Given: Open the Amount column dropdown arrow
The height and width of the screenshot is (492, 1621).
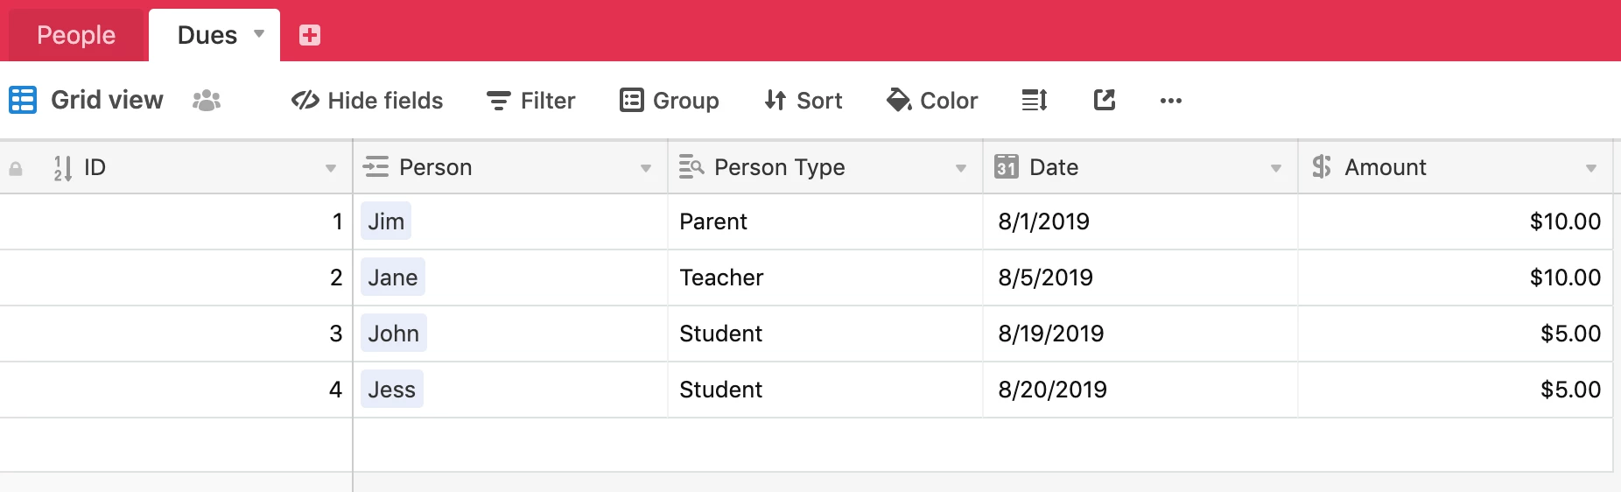Looking at the screenshot, I should [1591, 168].
